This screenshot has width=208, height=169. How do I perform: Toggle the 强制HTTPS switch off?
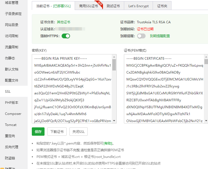pos(66,36)
